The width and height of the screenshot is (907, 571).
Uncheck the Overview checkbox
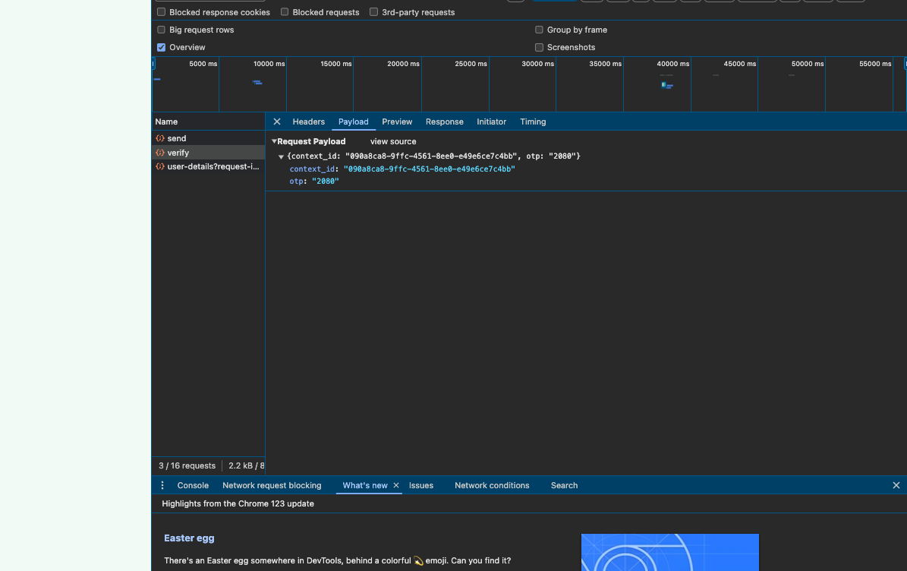pyautogui.click(x=162, y=47)
